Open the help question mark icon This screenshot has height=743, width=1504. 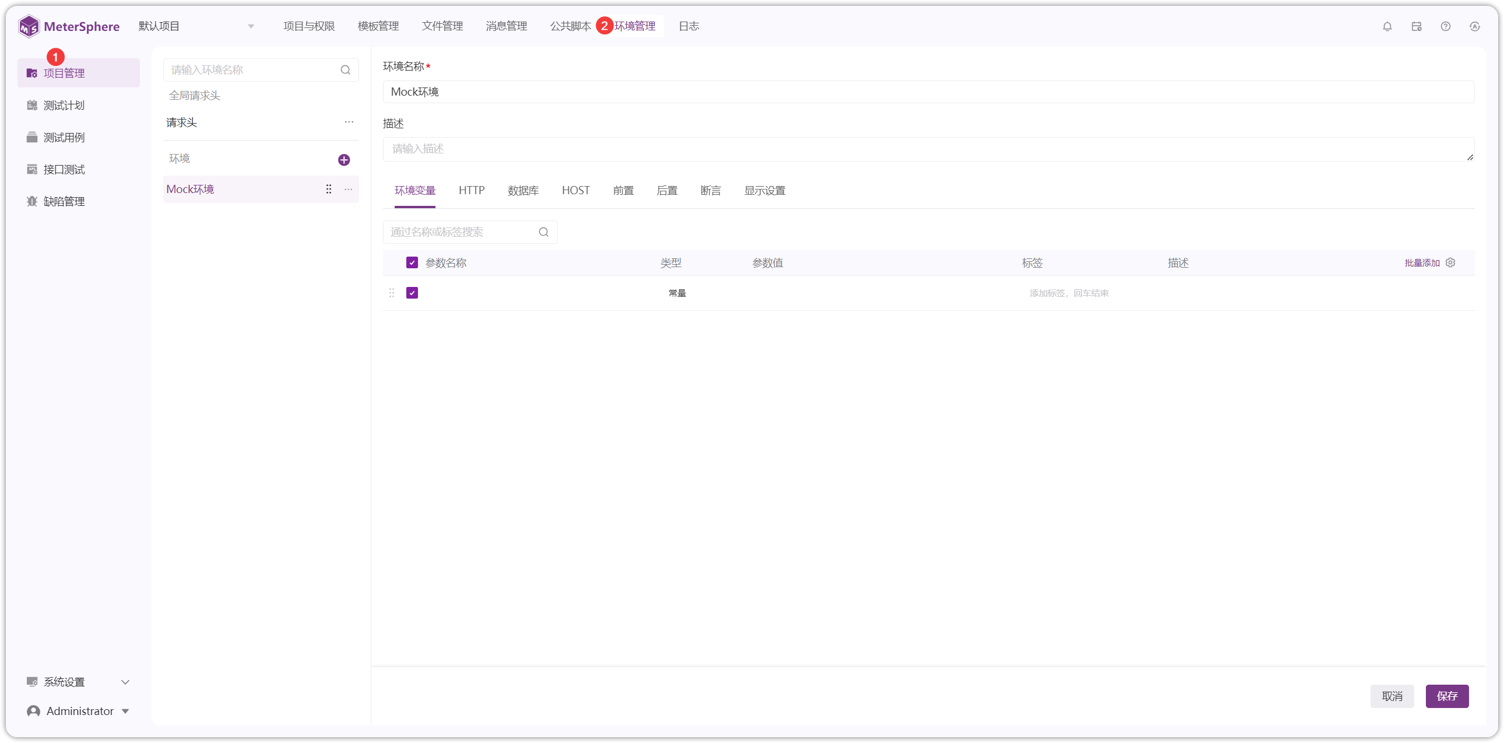(1446, 26)
